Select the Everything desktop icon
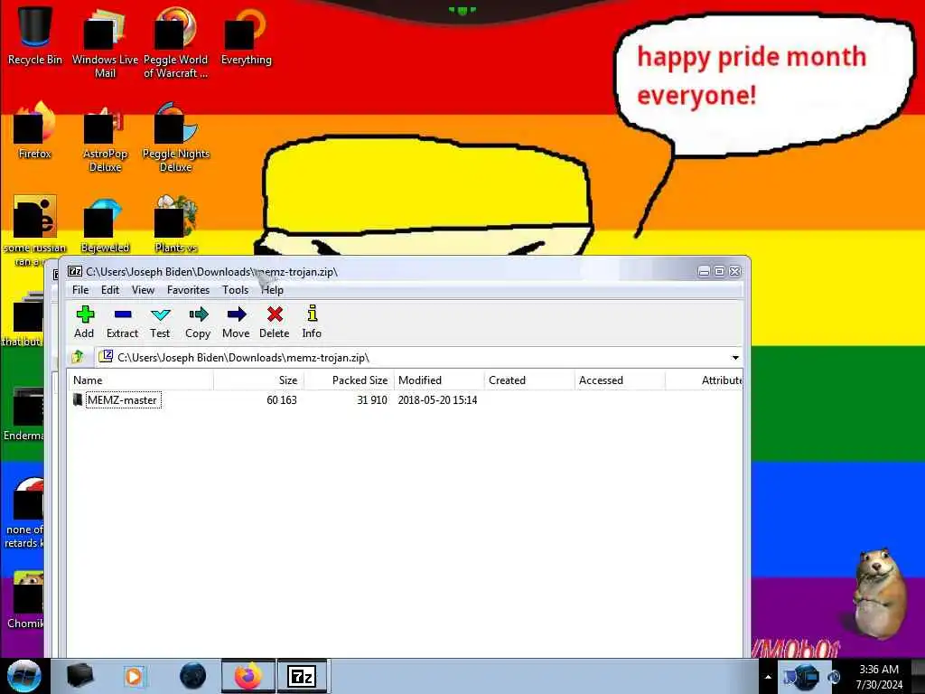Image resolution: width=925 pixels, height=694 pixels. (x=246, y=36)
